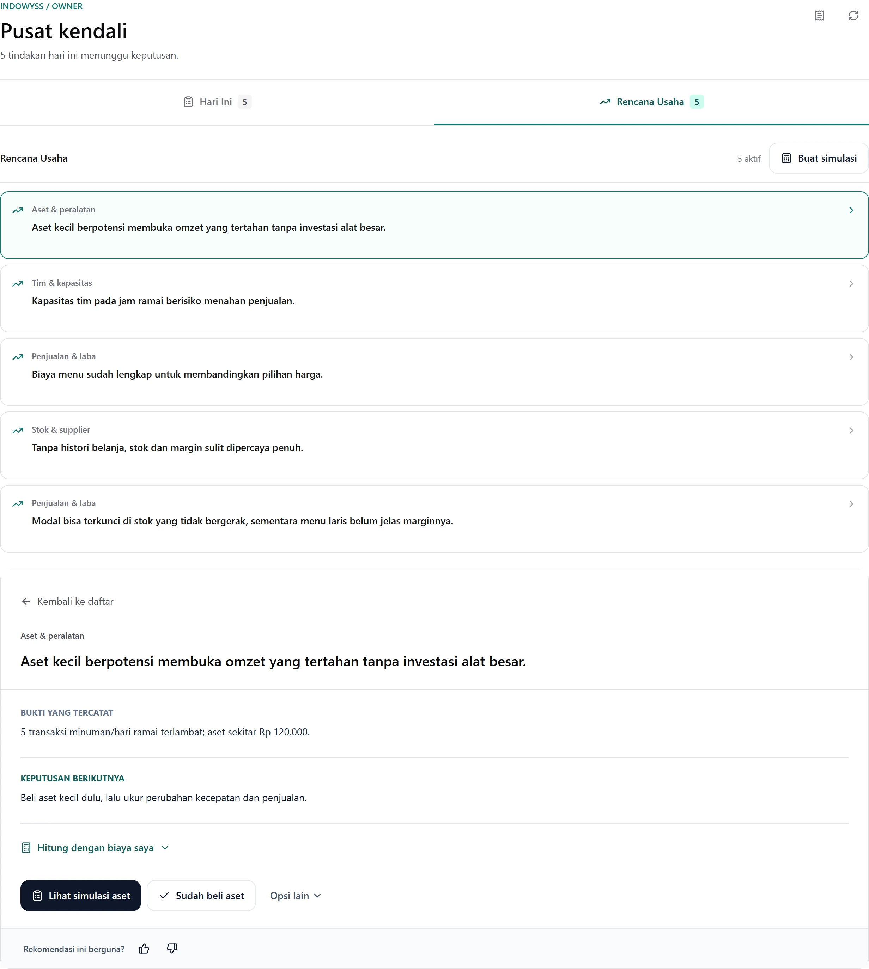
Task: Click text '5 transaksi minuman/hari ramai terlambat'
Action: tap(112, 732)
